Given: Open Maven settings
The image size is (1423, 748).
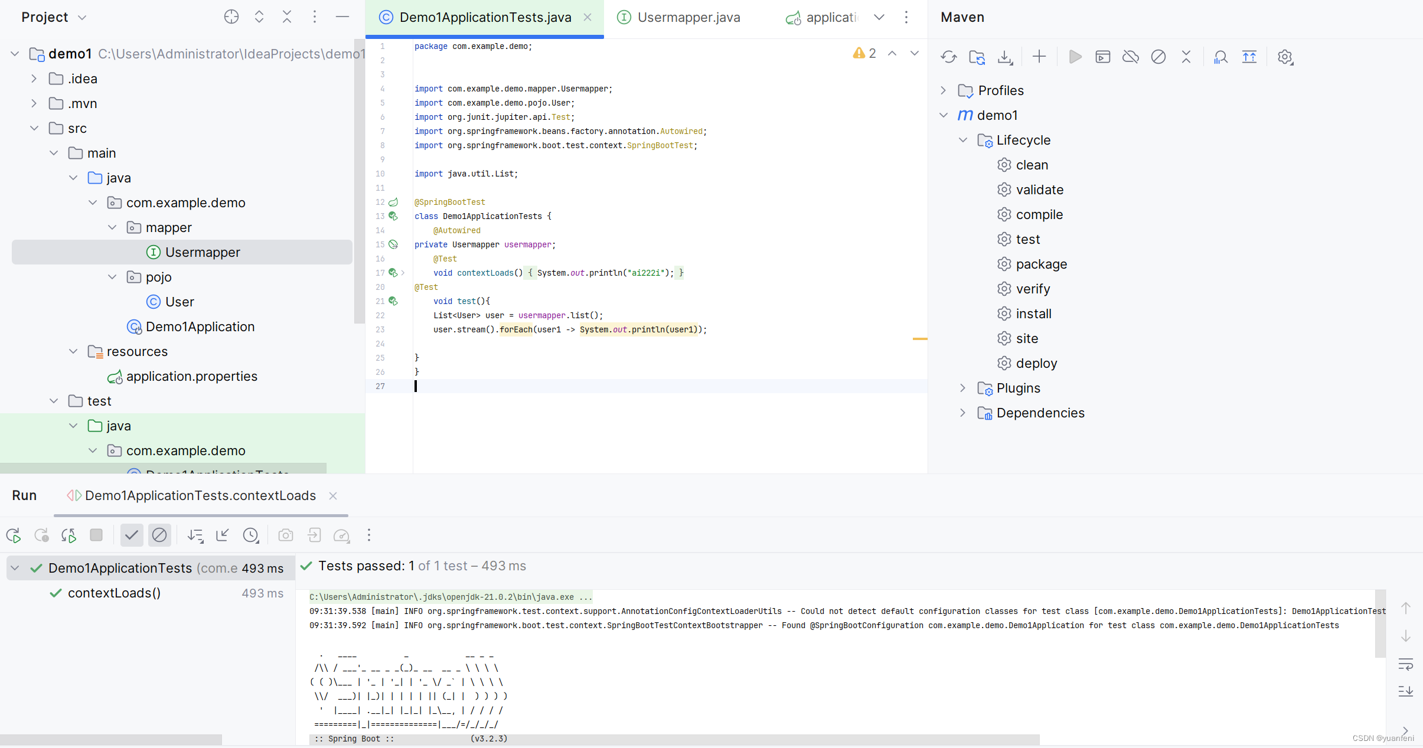Looking at the screenshot, I should [x=1285, y=57].
